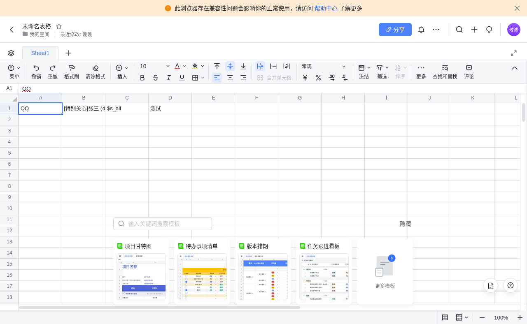Star the 未命名表格 document
This screenshot has width=527, height=324.
(x=59, y=26)
